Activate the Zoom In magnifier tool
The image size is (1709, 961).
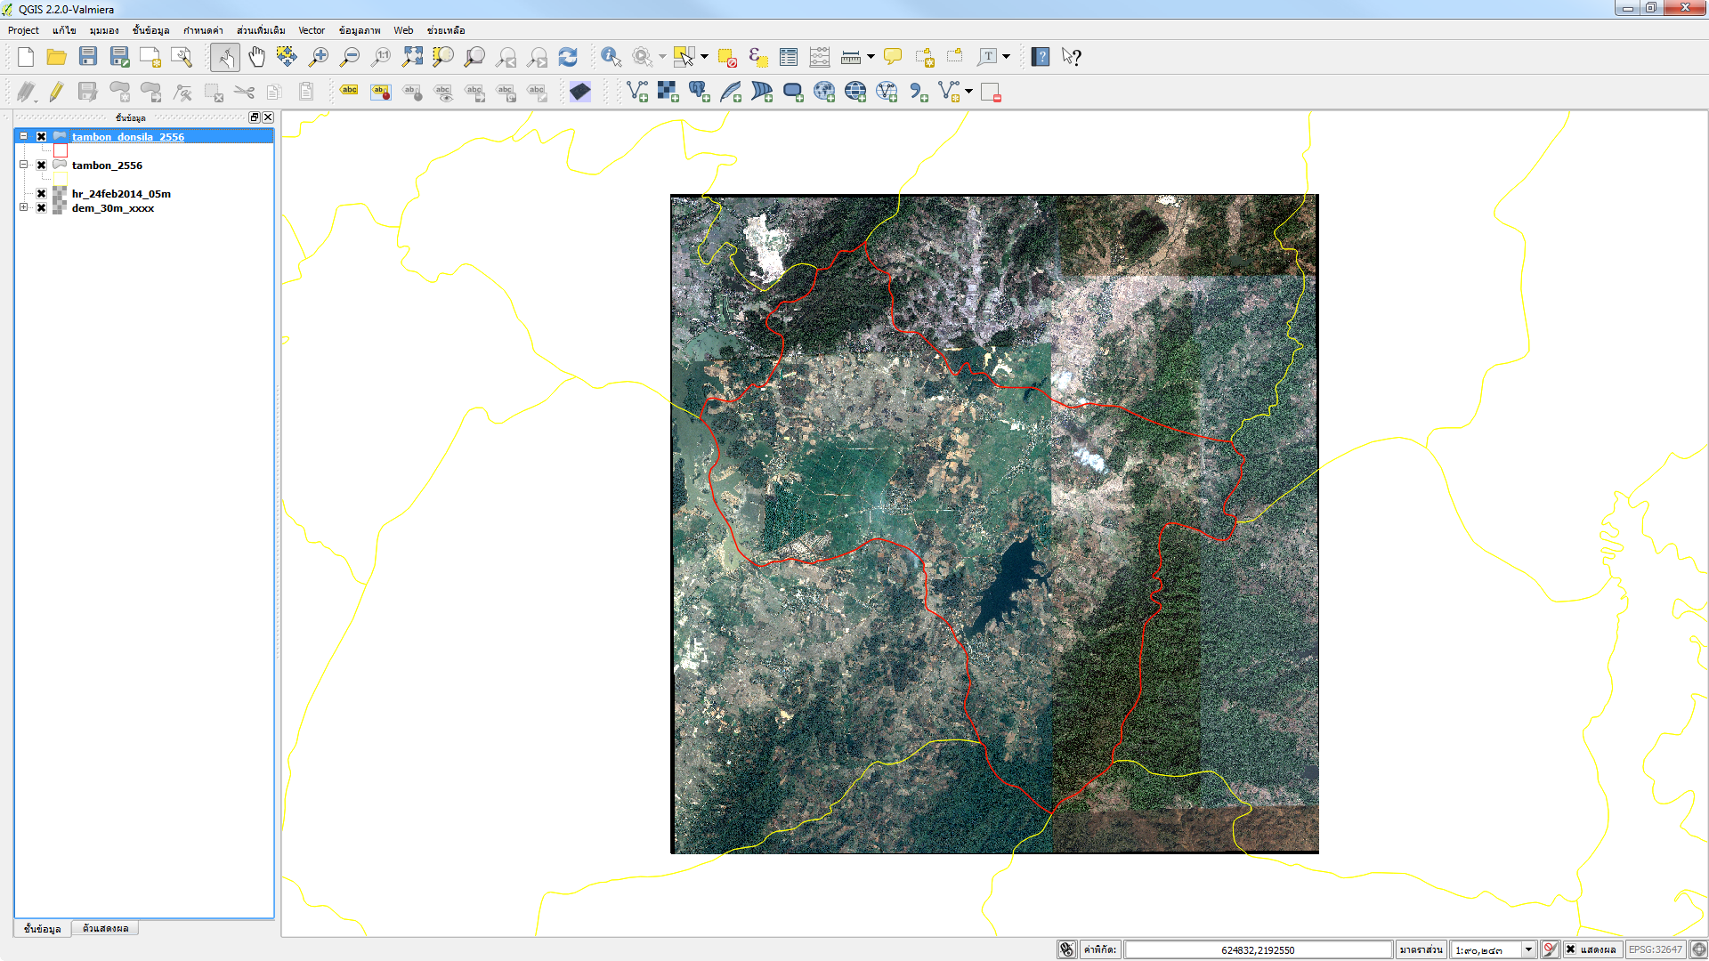tap(318, 57)
